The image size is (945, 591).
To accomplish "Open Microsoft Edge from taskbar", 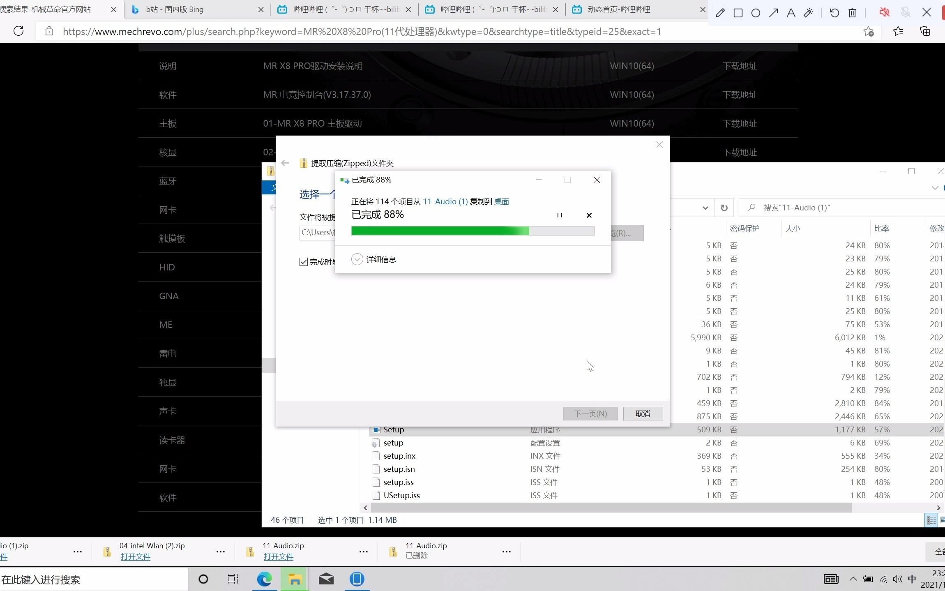I will pyautogui.click(x=264, y=579).
